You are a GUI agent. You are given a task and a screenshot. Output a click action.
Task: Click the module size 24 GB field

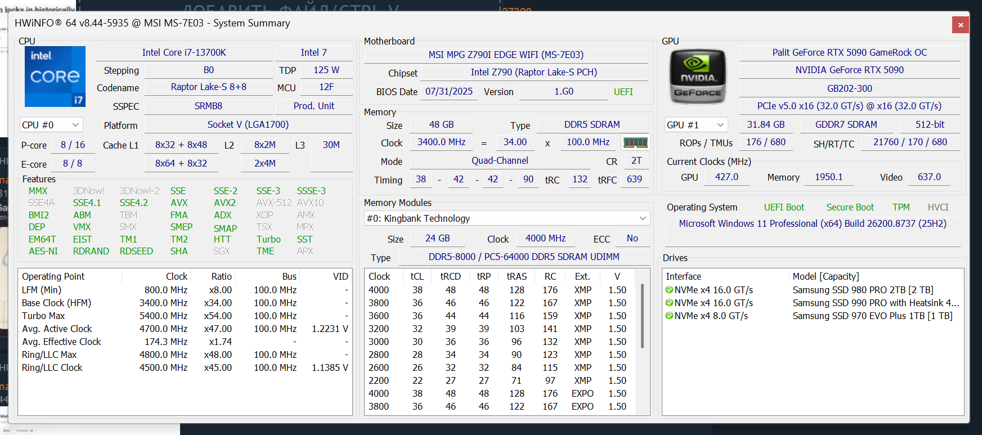coord(437,239)
